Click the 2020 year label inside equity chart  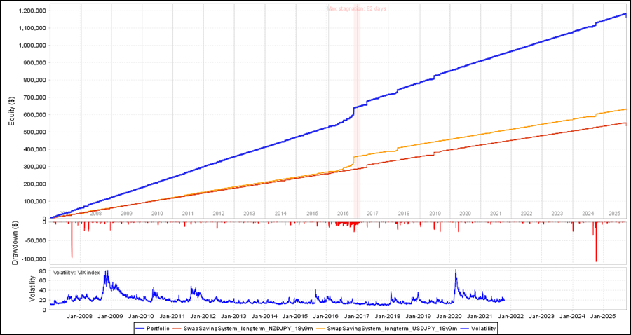(x=464, y=213)
